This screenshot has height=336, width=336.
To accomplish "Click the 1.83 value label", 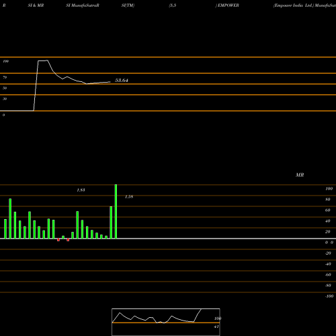I will tap(81, 190).
